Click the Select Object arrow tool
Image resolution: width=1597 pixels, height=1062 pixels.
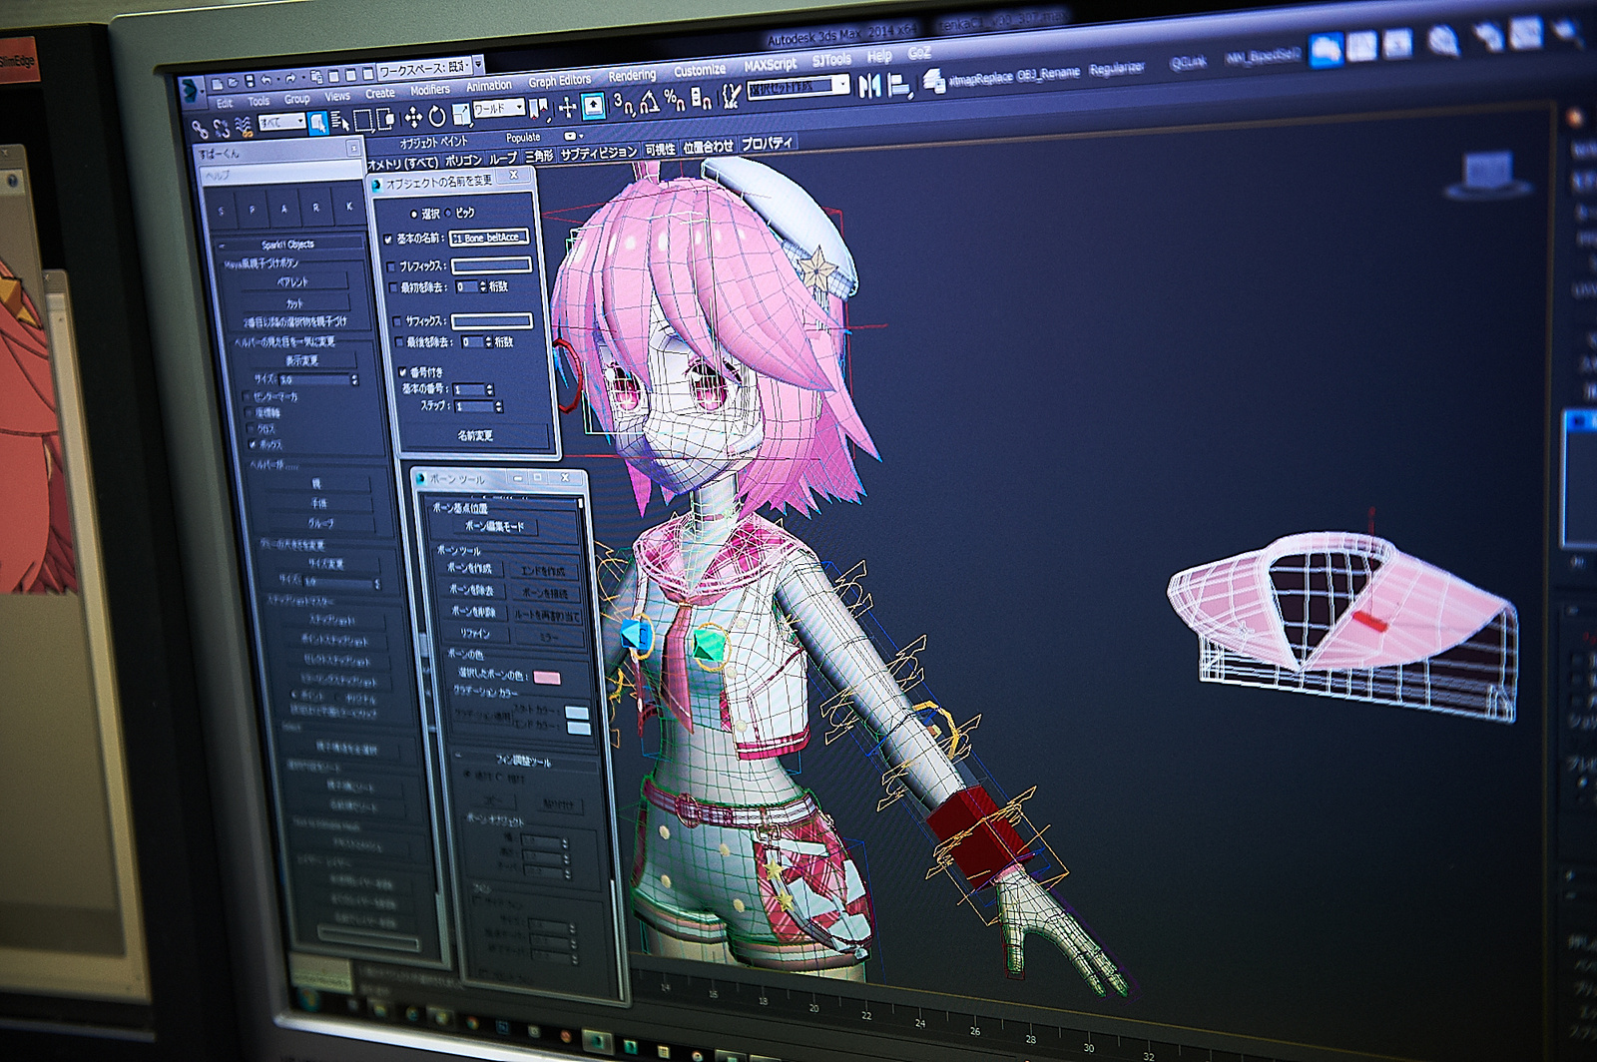(x=317, y=123)
